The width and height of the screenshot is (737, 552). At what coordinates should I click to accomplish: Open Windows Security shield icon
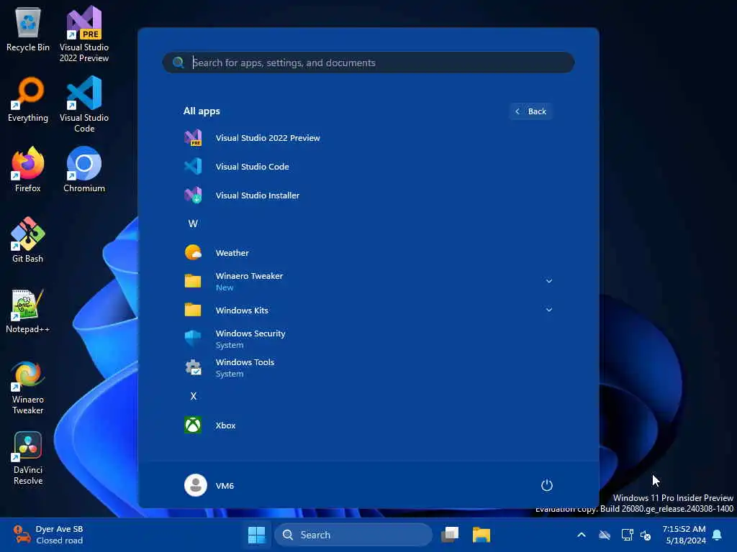coord(193,339)
